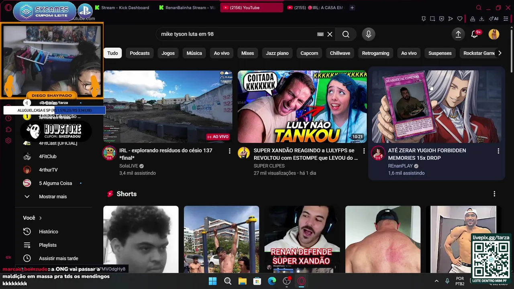
Task: Click Opera tab search magnifier
Action: (479, 8)
